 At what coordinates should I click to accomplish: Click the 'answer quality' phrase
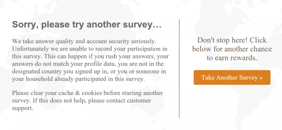[x=55, y=41]
